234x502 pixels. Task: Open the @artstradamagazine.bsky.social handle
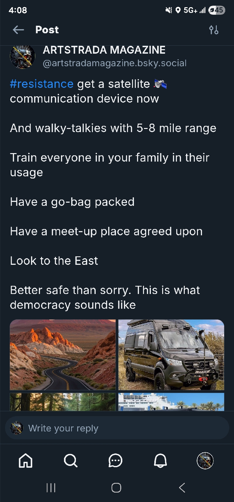pyautogui.click(x=115, y=63)
